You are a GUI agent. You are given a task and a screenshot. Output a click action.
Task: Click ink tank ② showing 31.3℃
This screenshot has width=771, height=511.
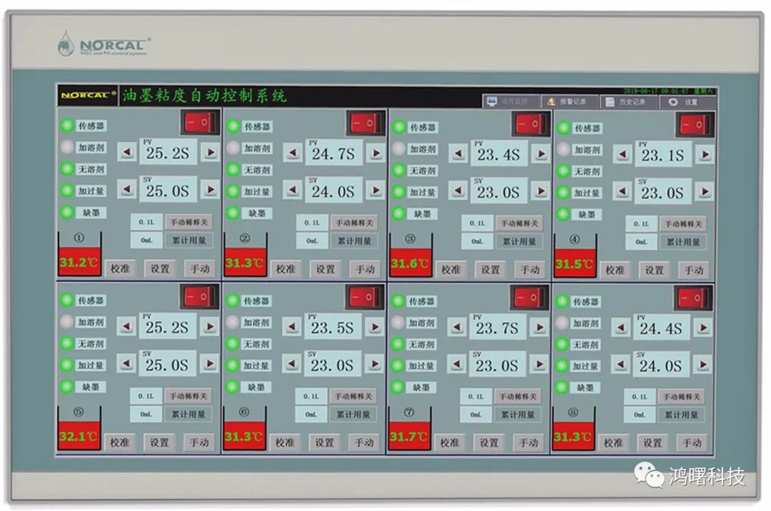tap(246, 255)
